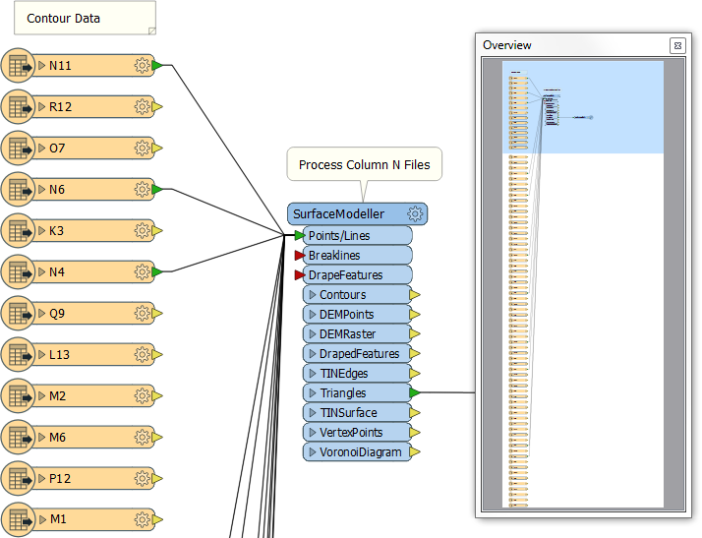
Task: Click the red Breaklines input port
Action: point(300,256)
